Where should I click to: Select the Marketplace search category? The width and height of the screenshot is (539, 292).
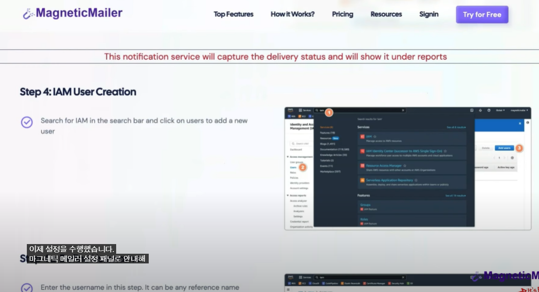[330, 172]
